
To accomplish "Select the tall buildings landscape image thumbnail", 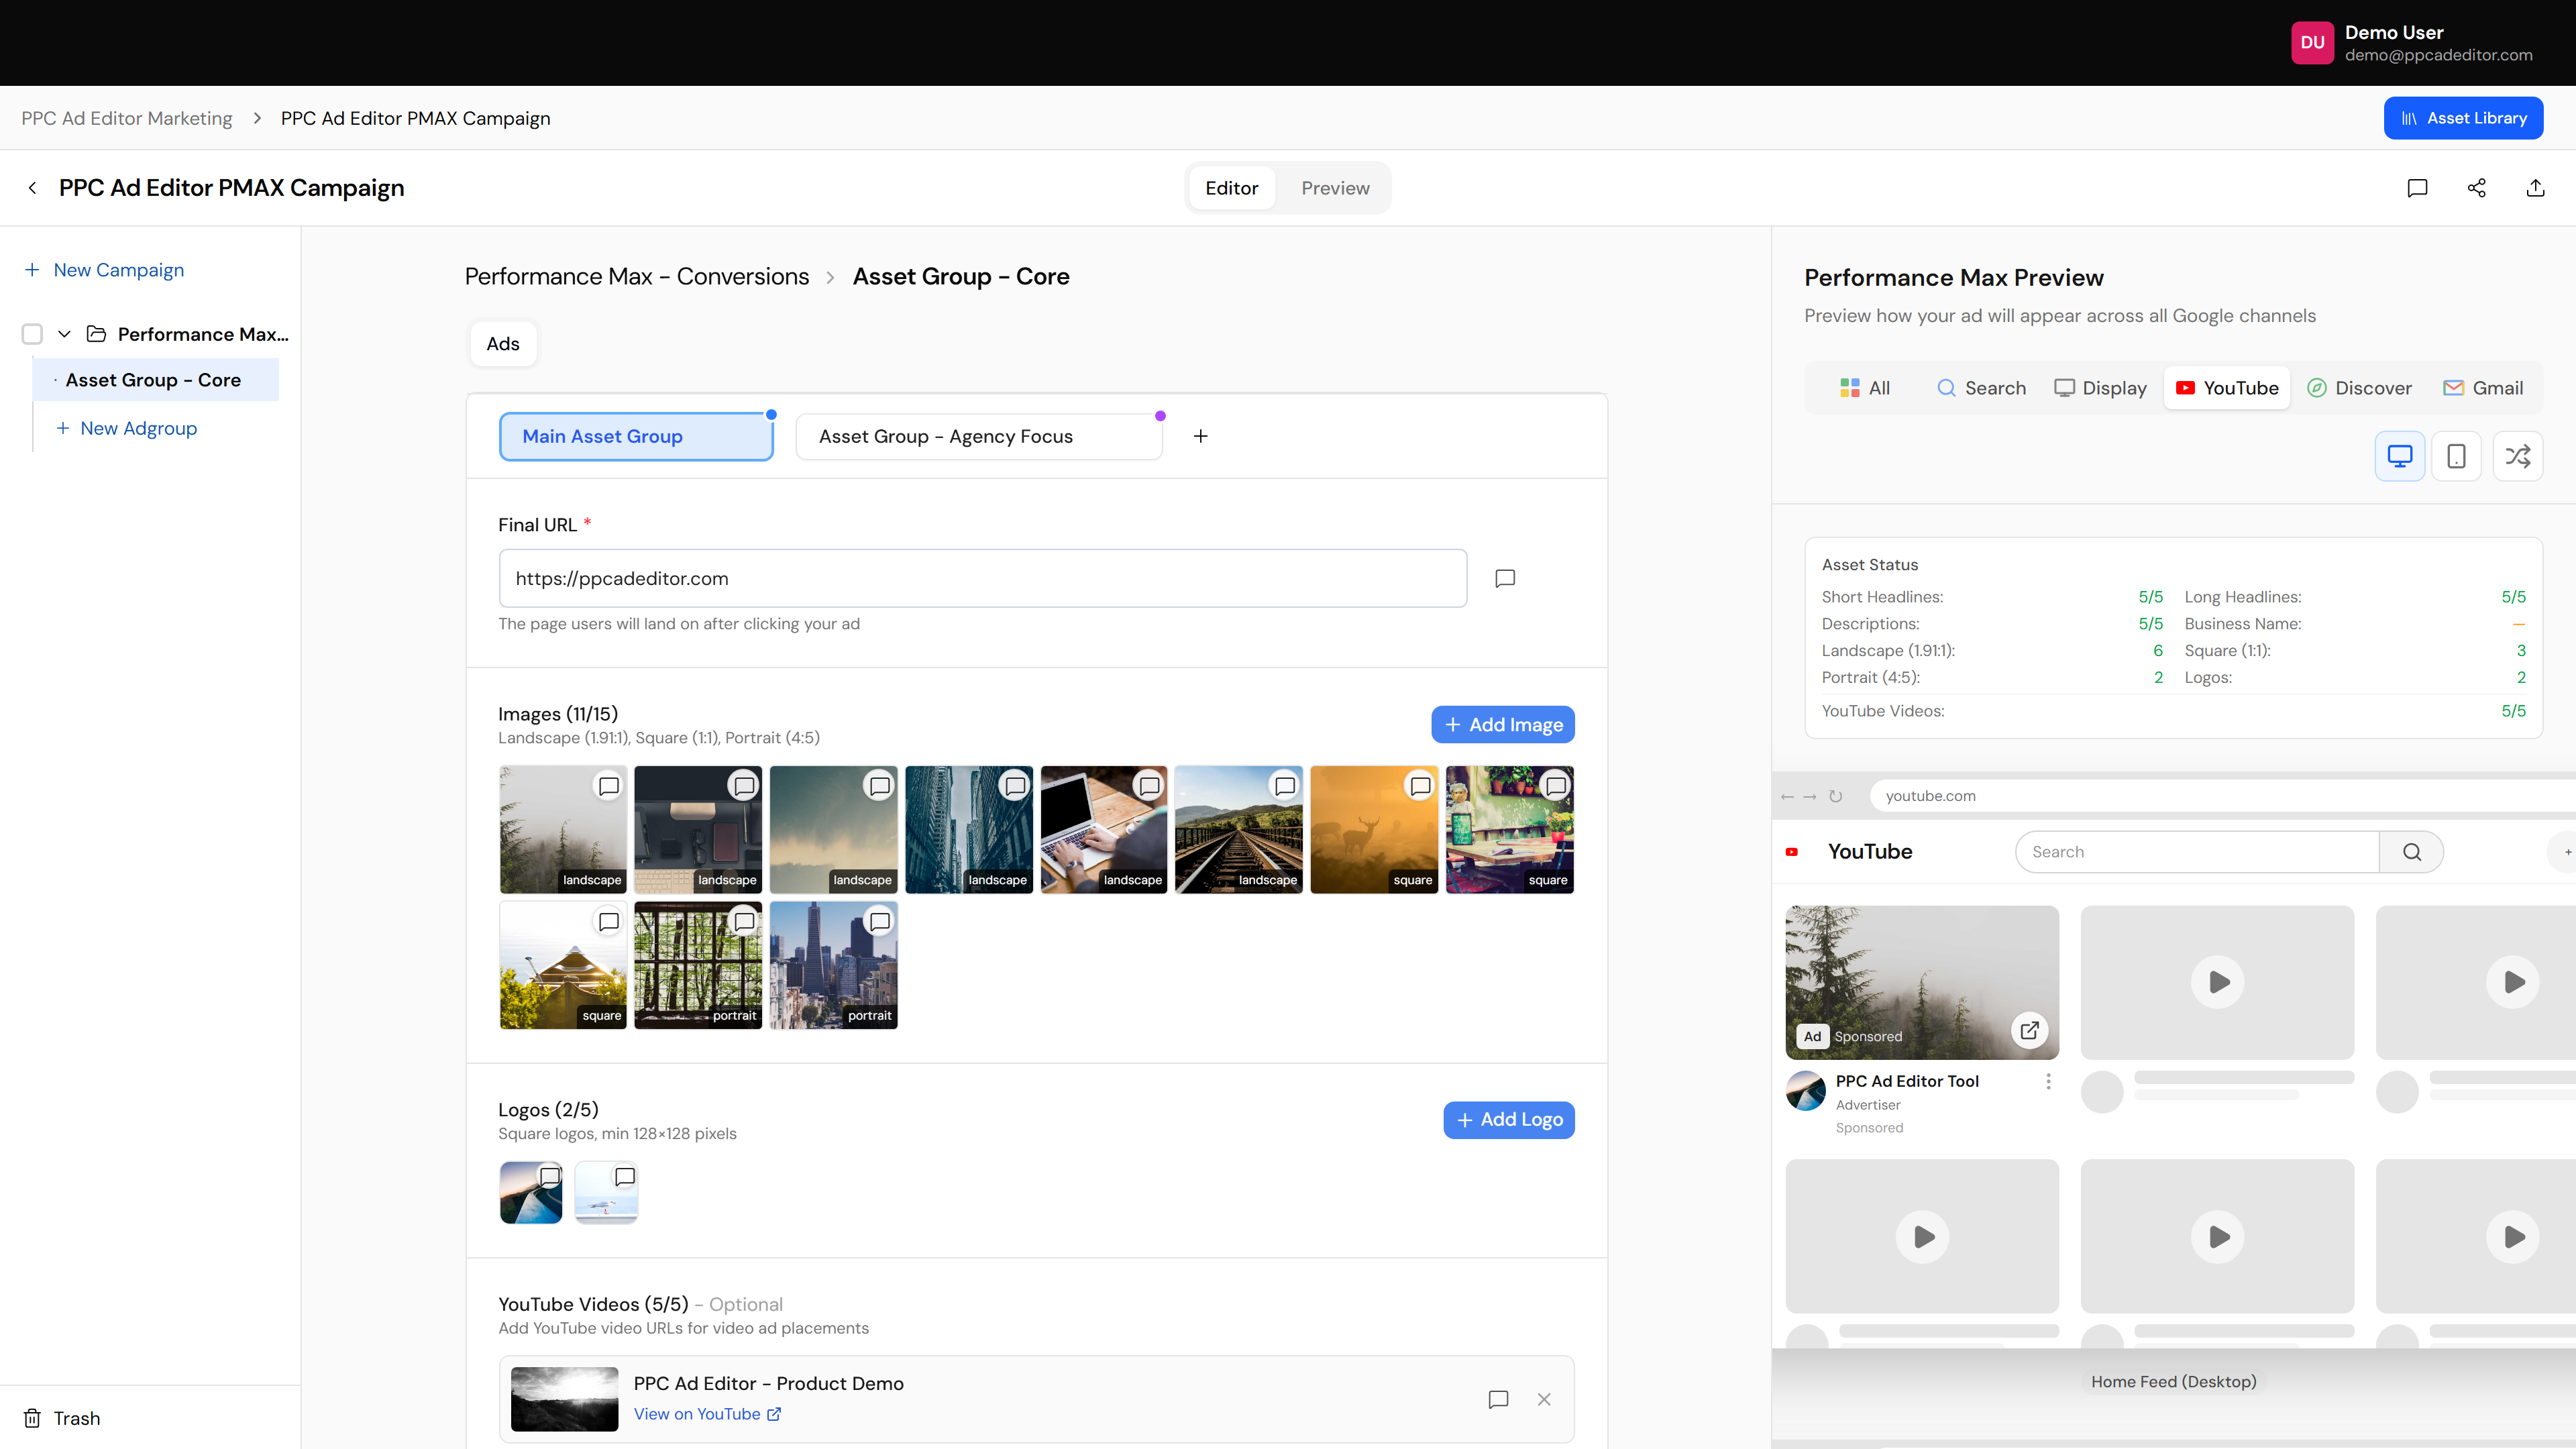I will [x=969, y=830].
